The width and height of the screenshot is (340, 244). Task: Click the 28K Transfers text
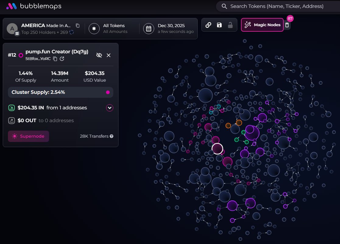point(94,136)
